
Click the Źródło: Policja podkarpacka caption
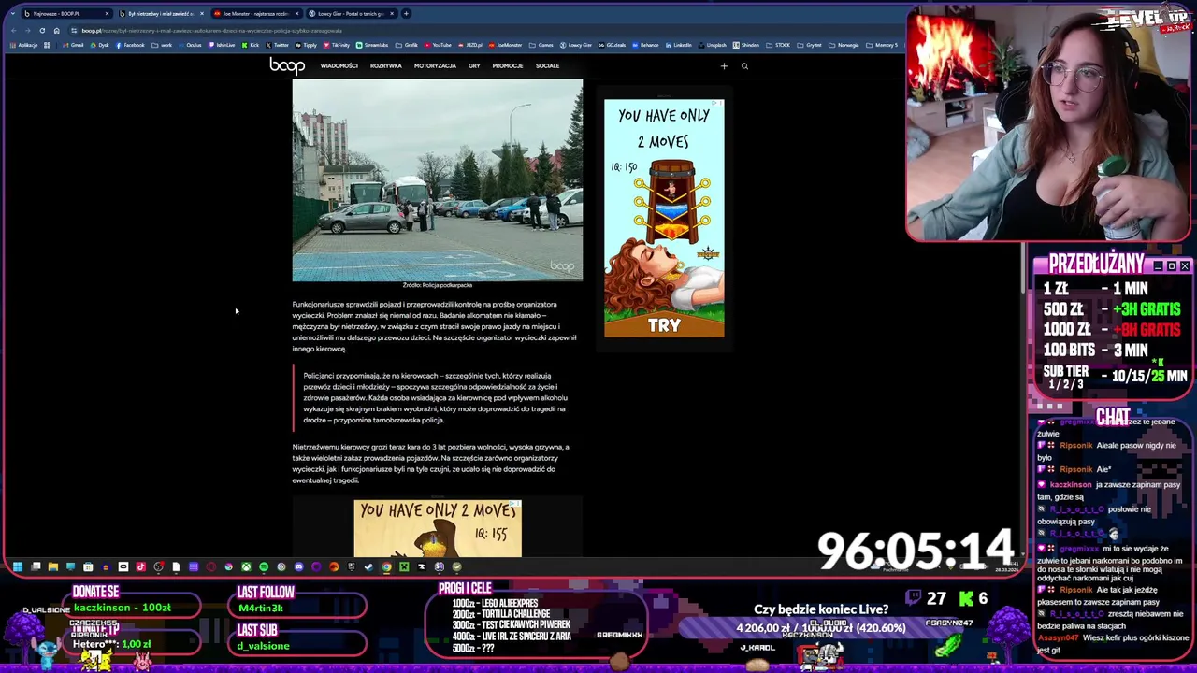[x=438, y=285]
